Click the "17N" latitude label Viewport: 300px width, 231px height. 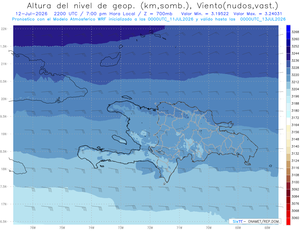4,204
